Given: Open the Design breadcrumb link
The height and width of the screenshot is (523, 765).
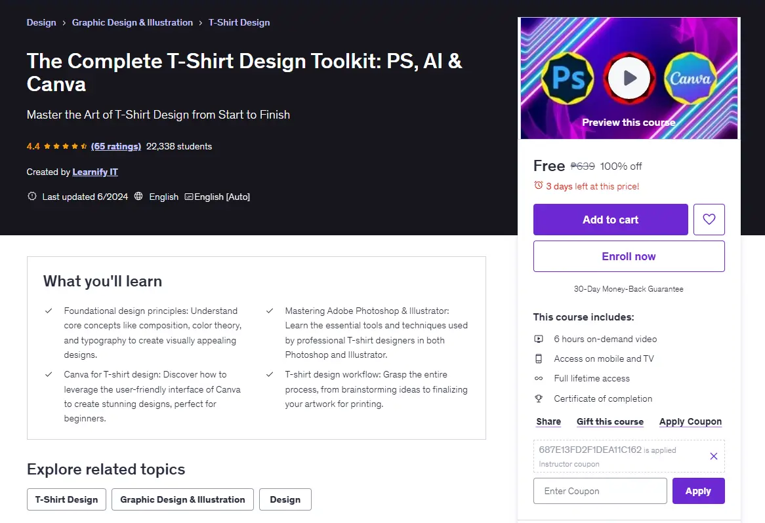Looking at the screenshot, I should (41, 22).
